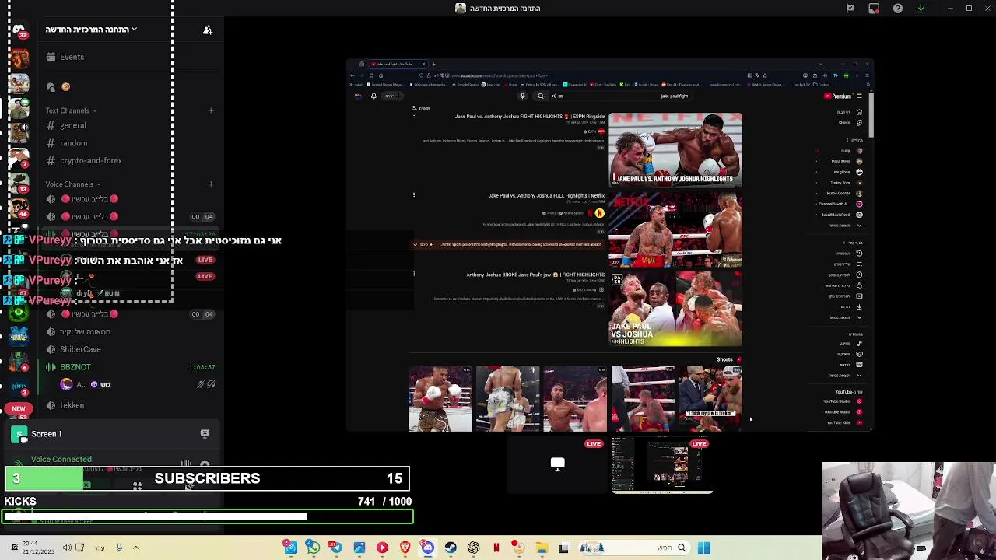
Task: Open Turkey Tom subscription in YouTube sidebar
Action: 845,183
